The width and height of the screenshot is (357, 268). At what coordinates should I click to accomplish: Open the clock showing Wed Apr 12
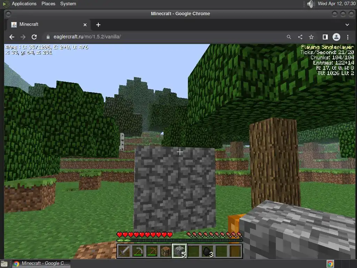(337, 3)
